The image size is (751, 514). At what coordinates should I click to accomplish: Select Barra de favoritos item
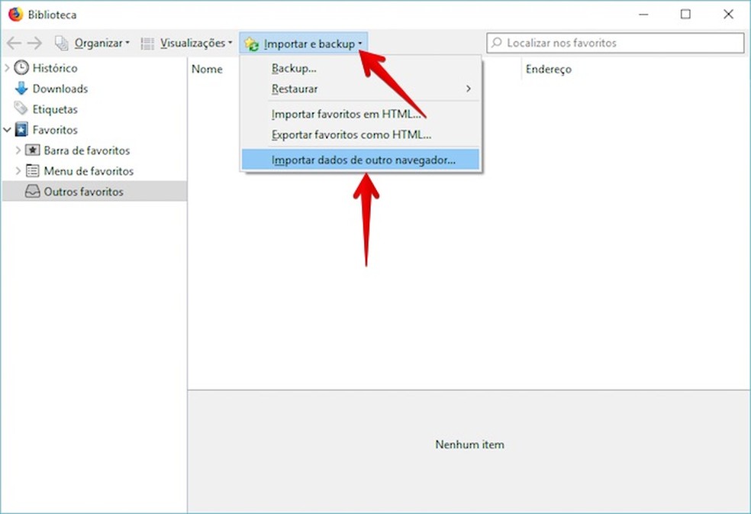pyautogui.click(x=87, y=150)
